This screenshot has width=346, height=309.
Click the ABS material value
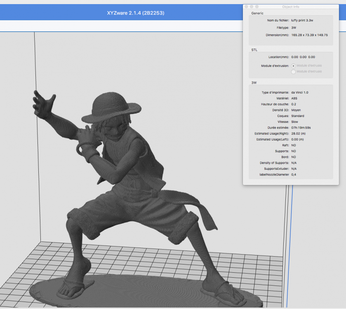coord(294,98)
